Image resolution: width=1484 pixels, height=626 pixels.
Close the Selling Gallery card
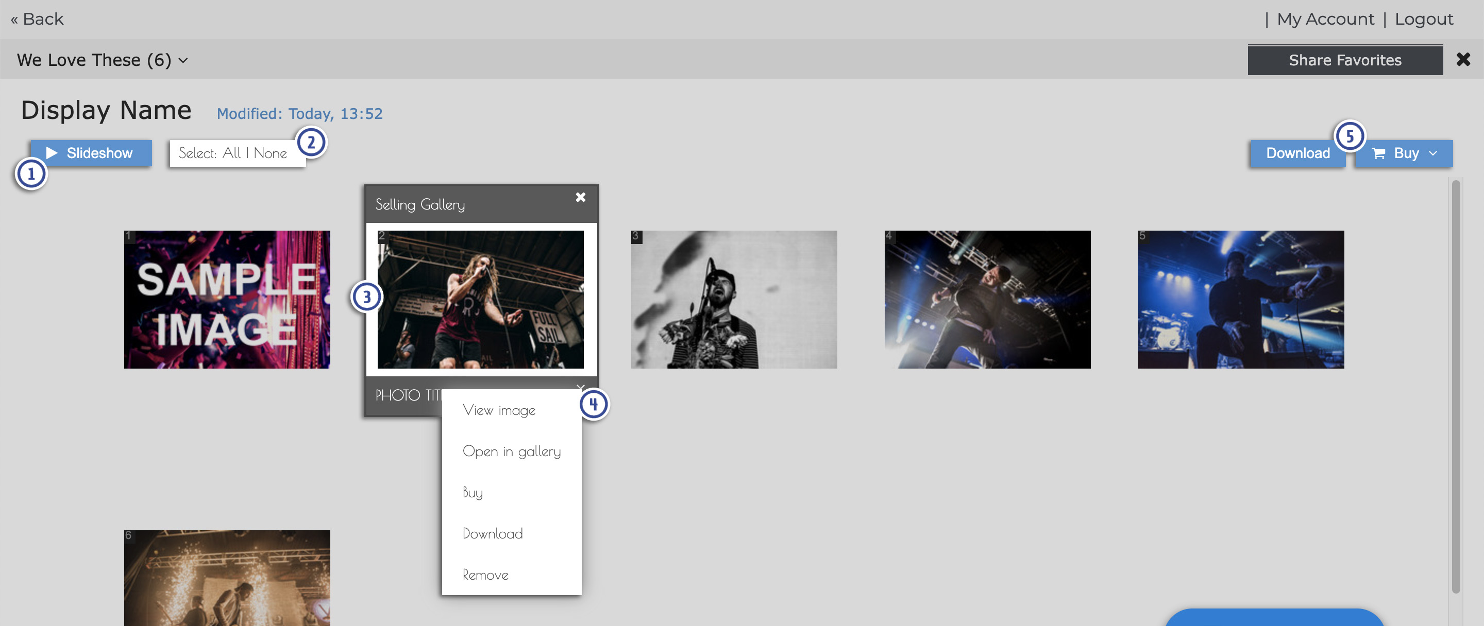click(x=580, y=197)
